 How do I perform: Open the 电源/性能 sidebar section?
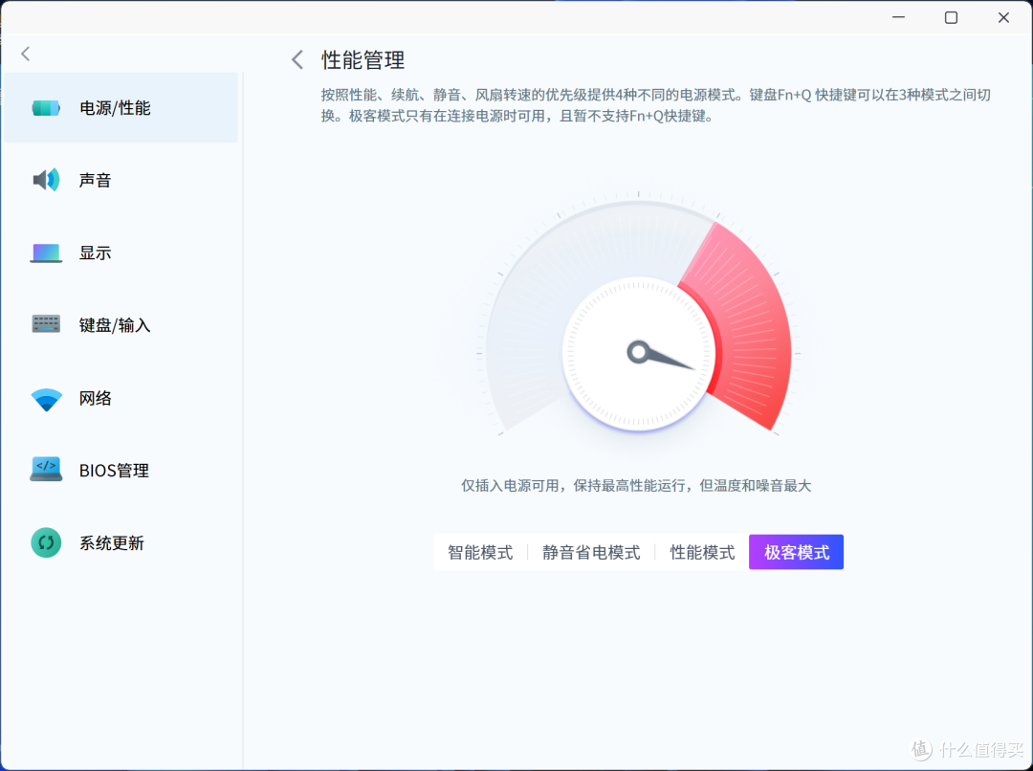coord(121,107)
